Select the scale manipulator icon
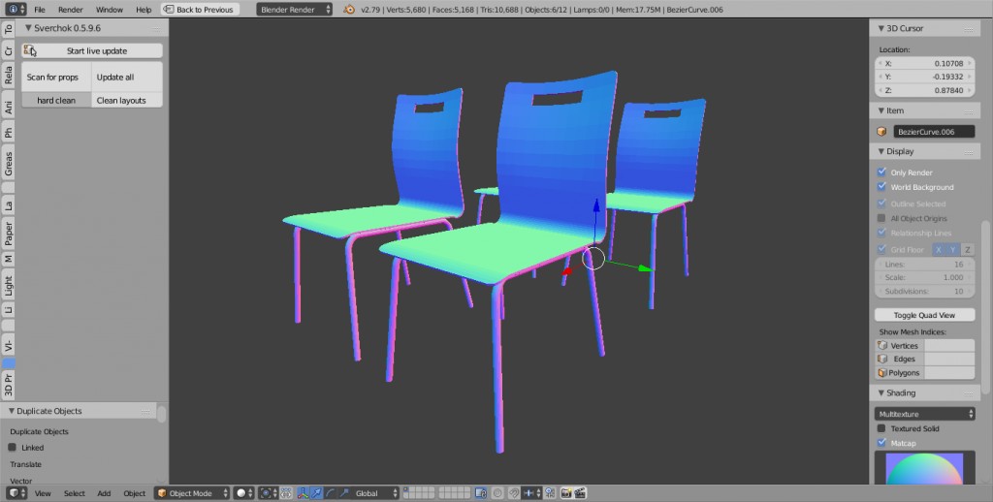The image size is (993, 502). [344, 493]
